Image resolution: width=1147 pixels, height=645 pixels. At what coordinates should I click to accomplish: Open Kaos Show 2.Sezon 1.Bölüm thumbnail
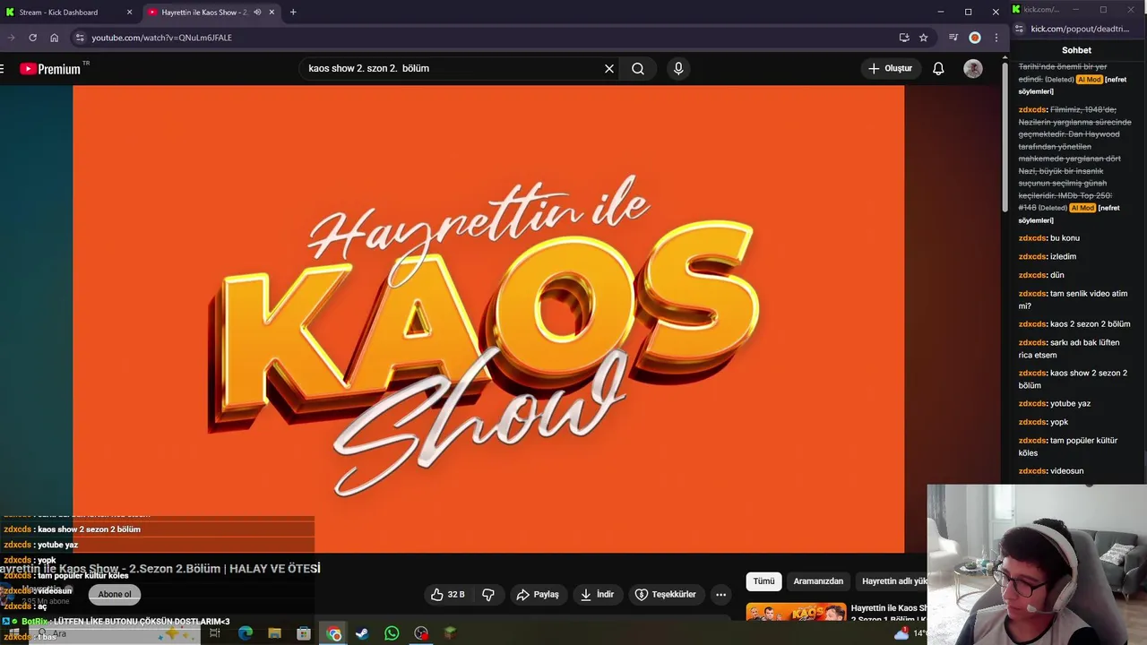(x=796, y=612)
